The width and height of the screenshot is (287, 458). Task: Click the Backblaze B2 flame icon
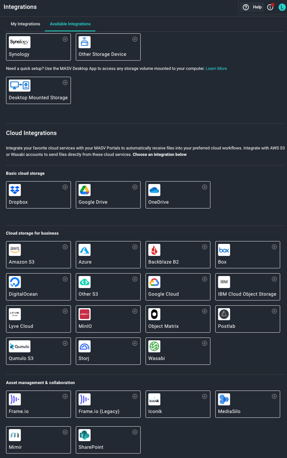(x=154, y=250)
